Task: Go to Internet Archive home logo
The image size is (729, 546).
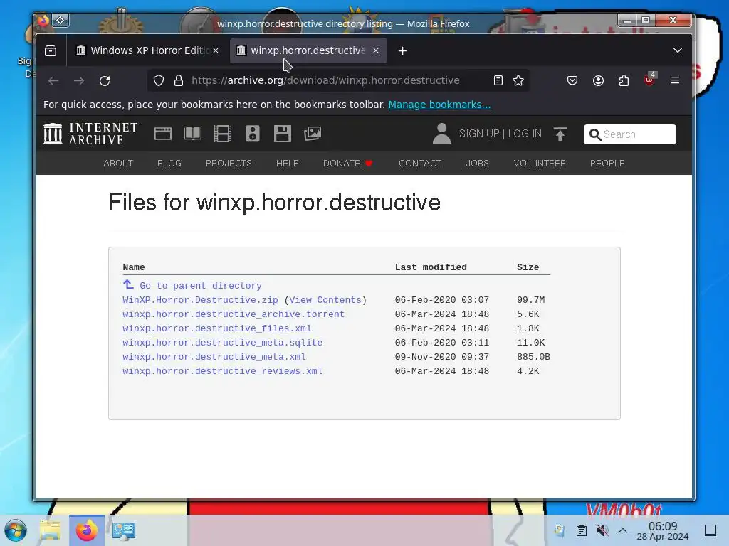Action: point(90,134)
